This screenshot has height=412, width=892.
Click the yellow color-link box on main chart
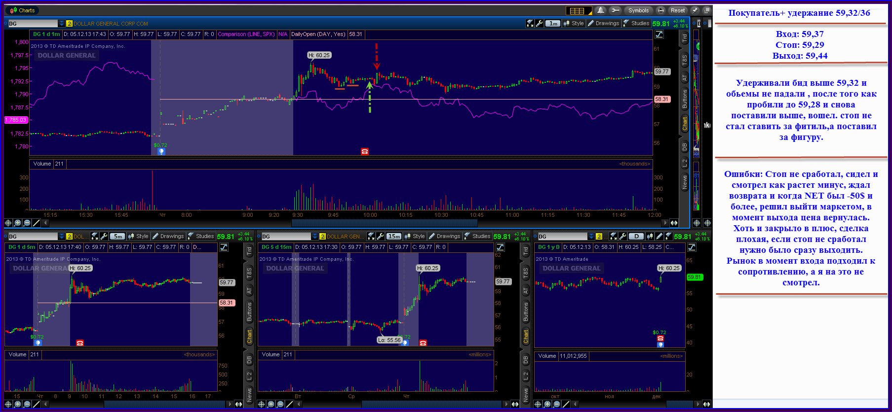tap(69, 23)
